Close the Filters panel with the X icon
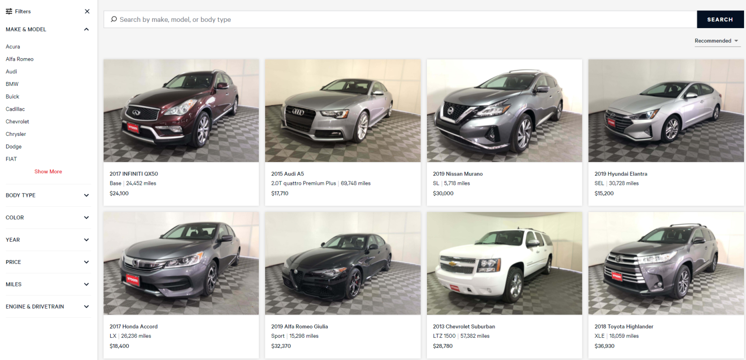Image resolution: width=746 pixels, height=360 pixels. (x=87, y=11)
